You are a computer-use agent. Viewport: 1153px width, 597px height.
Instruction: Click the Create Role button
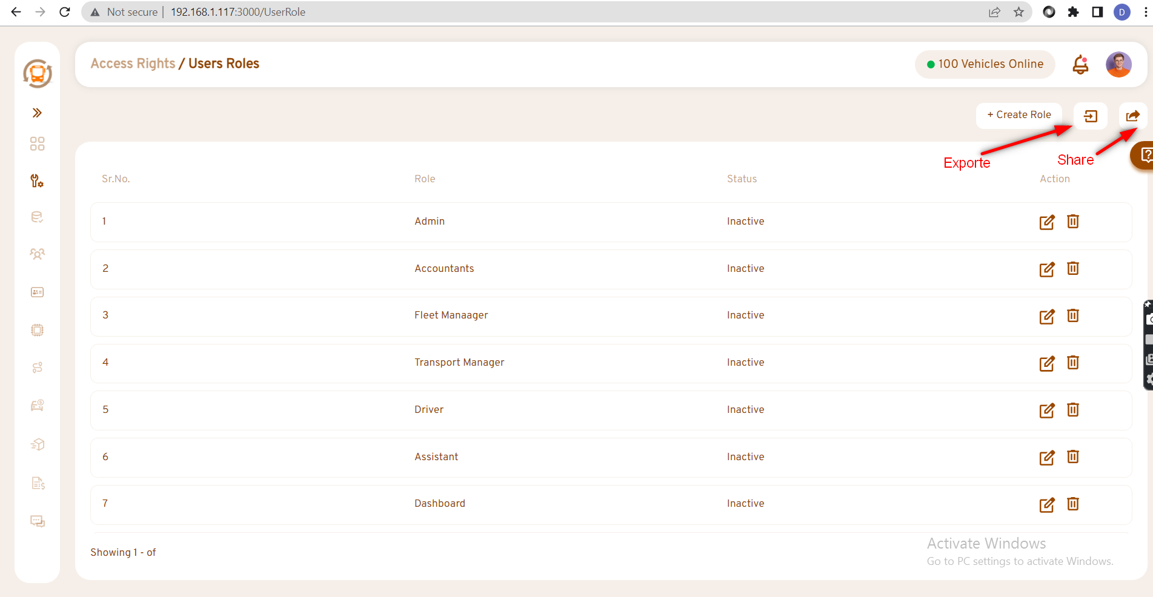click(1018, 115)
